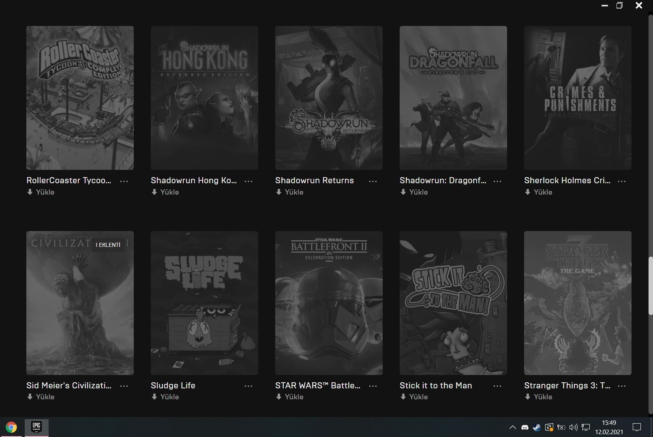Install Sid Meier's Civilization via Yükle
Image resolution: width=653 pixels, height=437 pixels.
coord(41,397)
